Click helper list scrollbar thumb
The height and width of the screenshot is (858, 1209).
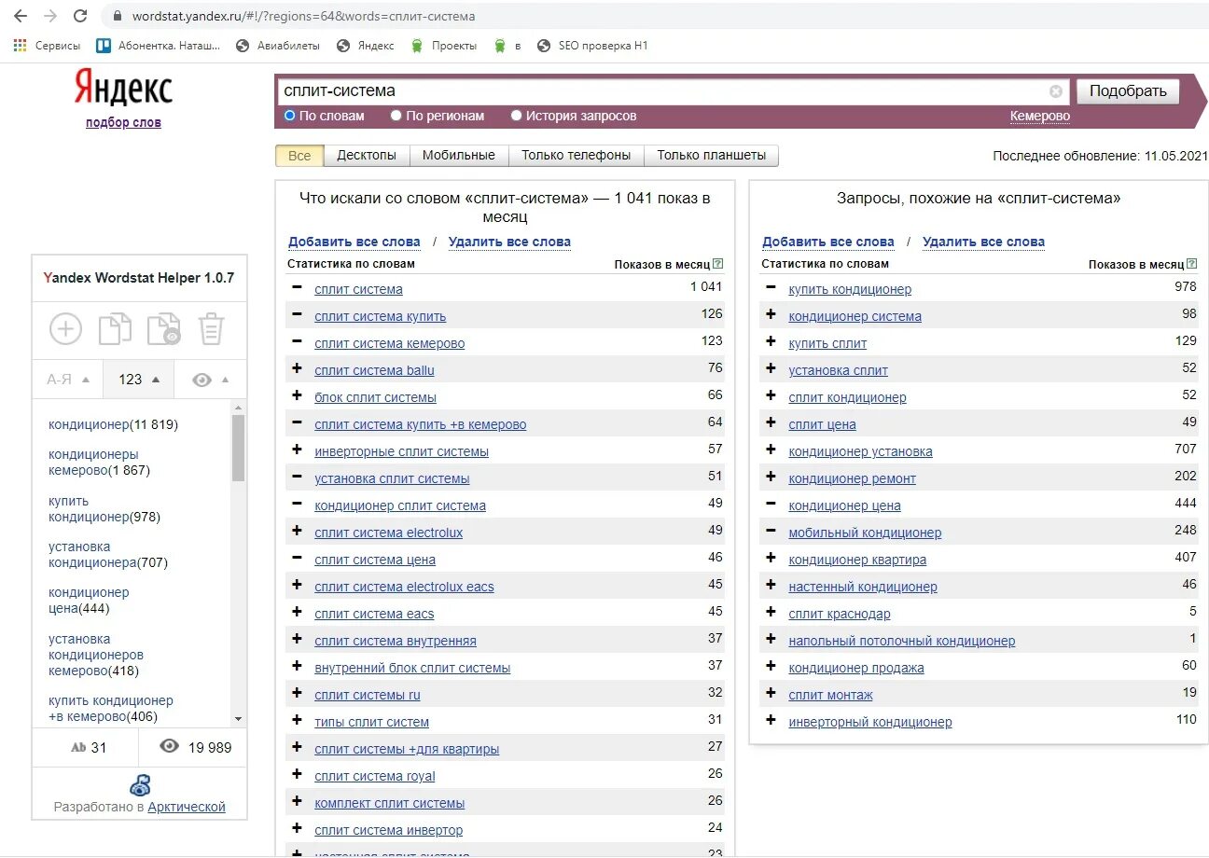tap(238, 448)
